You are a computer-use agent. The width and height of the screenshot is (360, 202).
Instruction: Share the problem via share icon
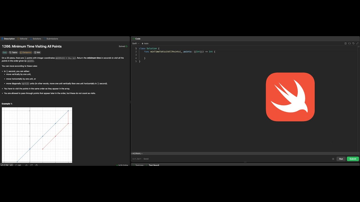31,165
